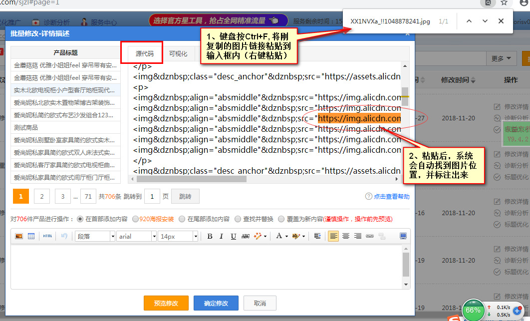Toggle bold formatting in the editor

coord(210,236)
